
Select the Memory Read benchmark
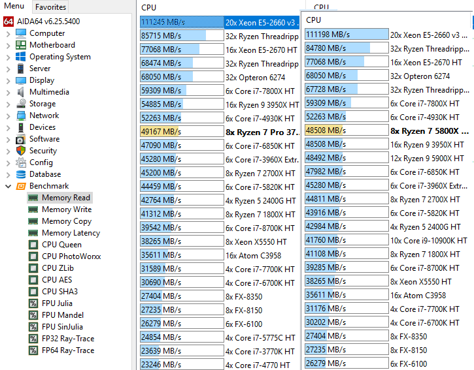coord(60,198)
